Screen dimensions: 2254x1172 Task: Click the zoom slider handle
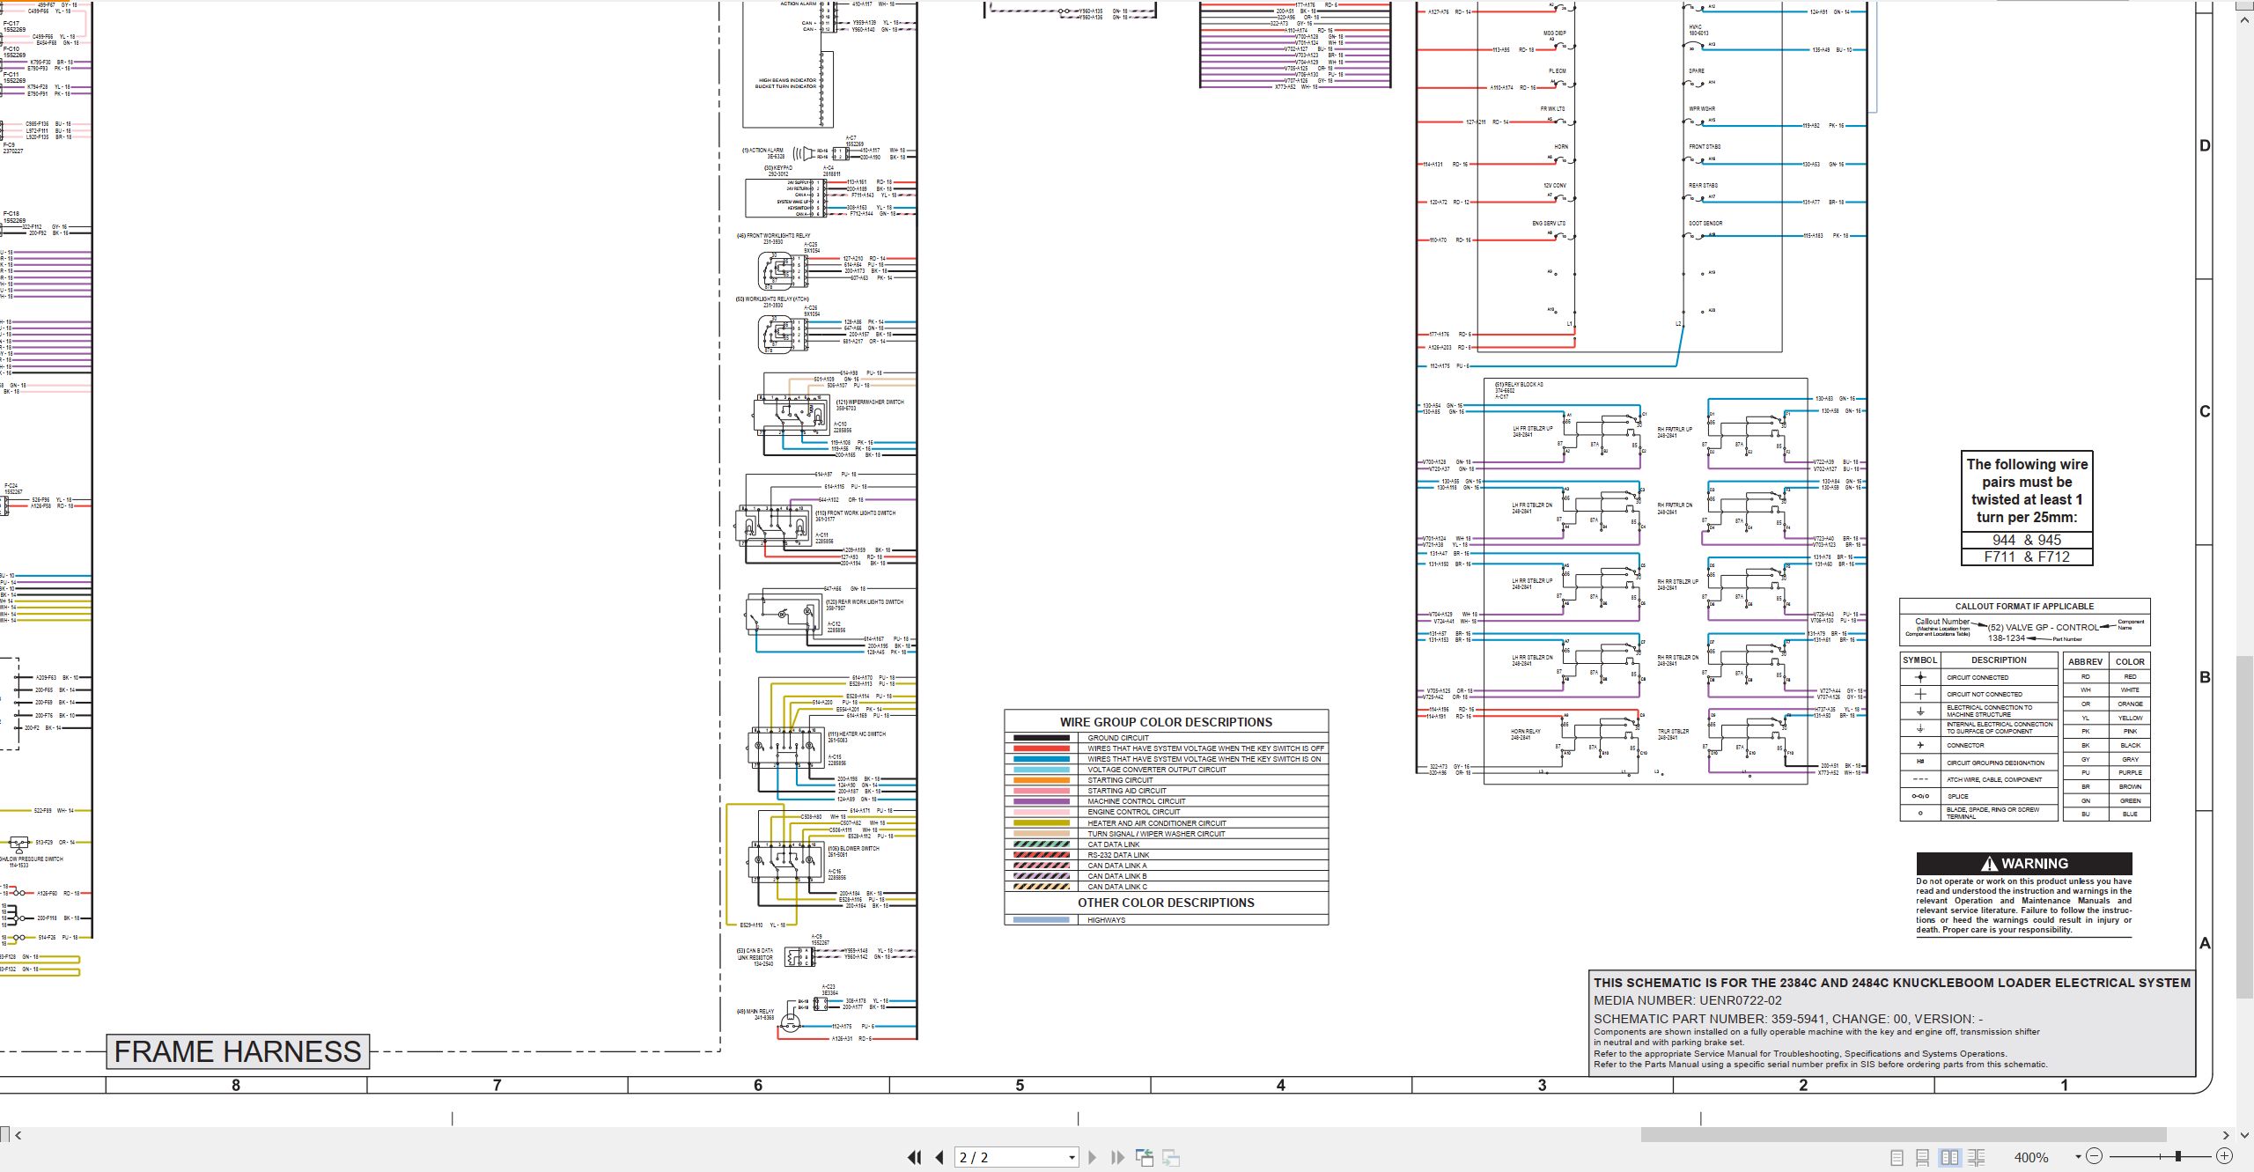tap(2178, 1156)
